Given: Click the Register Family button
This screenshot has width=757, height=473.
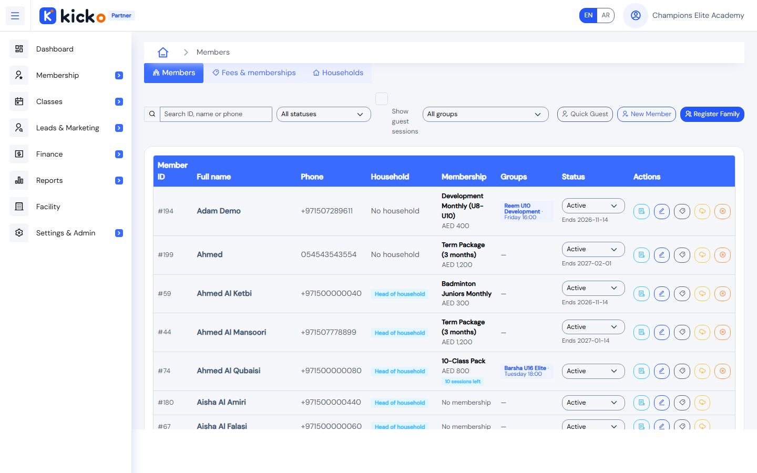Looking at the screenshot, I should pyautogui.click(x=712, y=114).
